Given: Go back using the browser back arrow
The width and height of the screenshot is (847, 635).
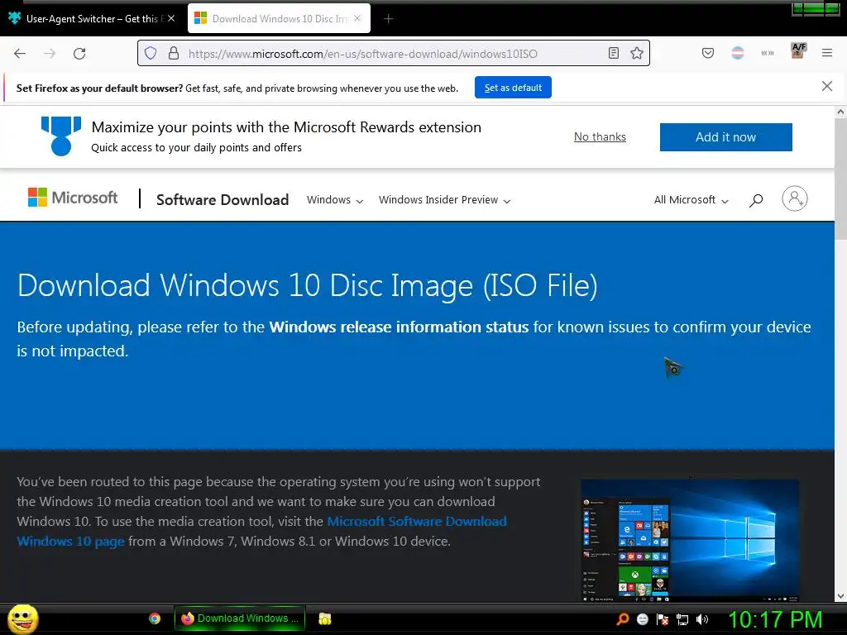Looking at the screenshot, I should [20, 54].
